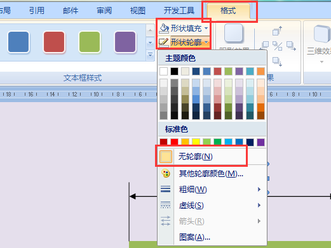The width and height of the screenshot is (331, 248).
Task: Expand the 虚线(S) submenu
Action: tap(212, 206)
